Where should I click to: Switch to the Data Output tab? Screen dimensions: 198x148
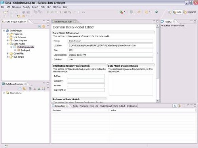tap(119, 106)
